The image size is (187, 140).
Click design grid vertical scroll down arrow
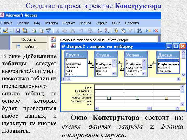(x=182, y=104)
